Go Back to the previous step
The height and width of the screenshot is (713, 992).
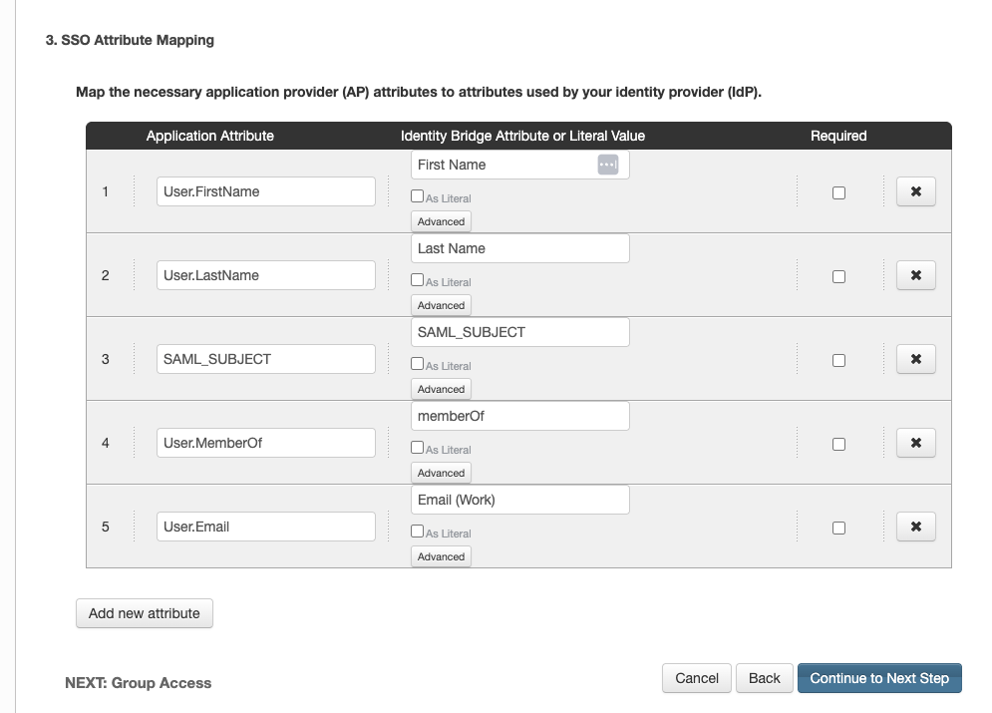pyautogui.click(x=765, y=678)
